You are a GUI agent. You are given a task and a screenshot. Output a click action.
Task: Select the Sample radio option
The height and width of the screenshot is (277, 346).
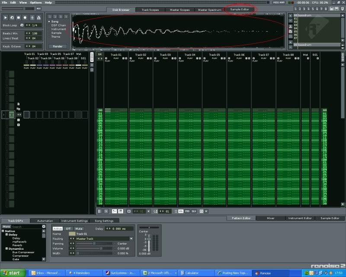(55, 33)
